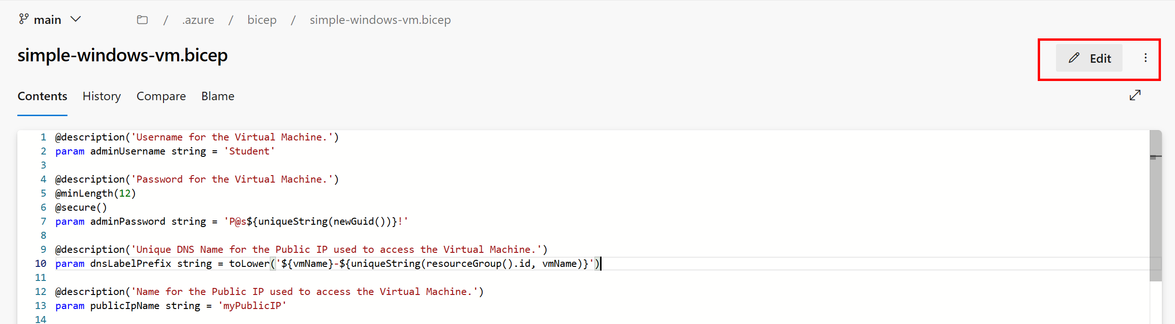The height and width of the screenshot is (324, 1175).
Task: Open the main branch selector dropdown
Action: (50, 20)
